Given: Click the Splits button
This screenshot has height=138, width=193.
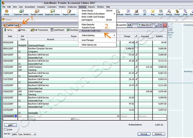Looking at the screenshot, I should tap(10, 125).
